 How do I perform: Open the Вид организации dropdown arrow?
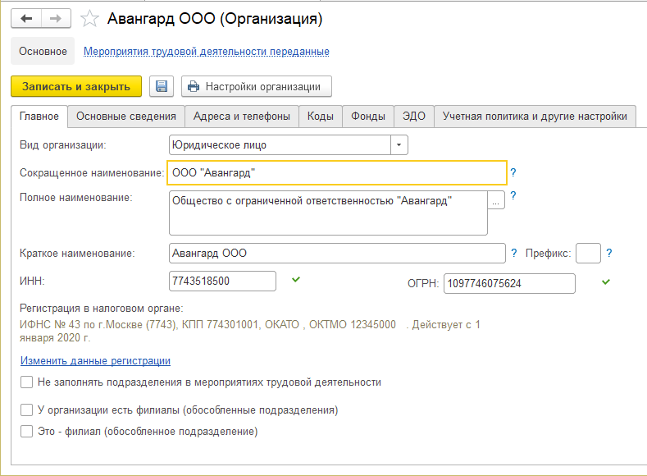(399, 145)
